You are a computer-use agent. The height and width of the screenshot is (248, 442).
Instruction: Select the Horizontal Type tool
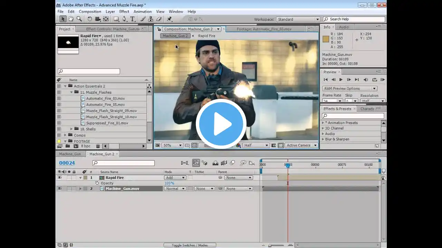click(132, 19)
